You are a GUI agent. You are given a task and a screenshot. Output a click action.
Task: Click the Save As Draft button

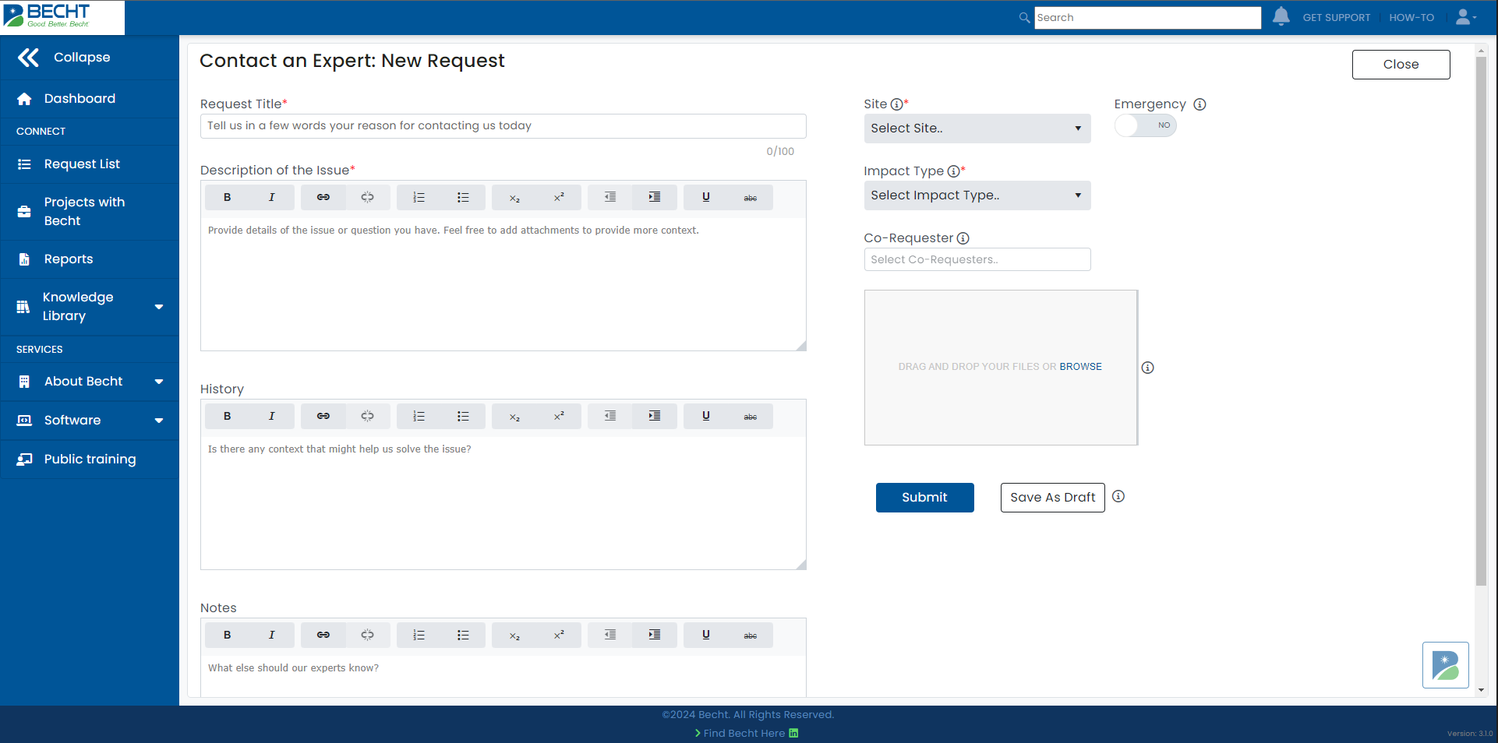pos(1052,498)
